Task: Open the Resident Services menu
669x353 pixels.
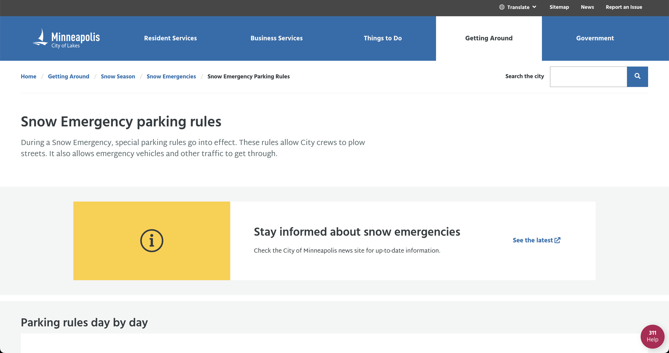Action: click(x=170, y=38)
